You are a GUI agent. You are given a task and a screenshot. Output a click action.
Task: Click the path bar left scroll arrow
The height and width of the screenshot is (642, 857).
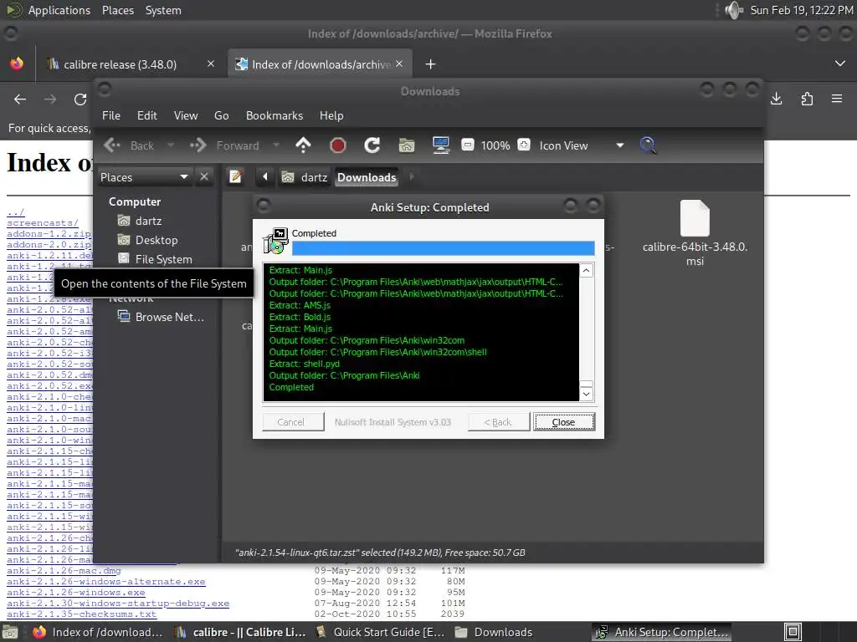coord(265,177)
